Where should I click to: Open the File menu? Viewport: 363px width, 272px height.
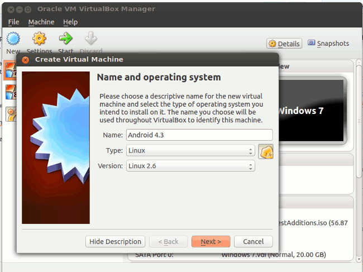13,22
